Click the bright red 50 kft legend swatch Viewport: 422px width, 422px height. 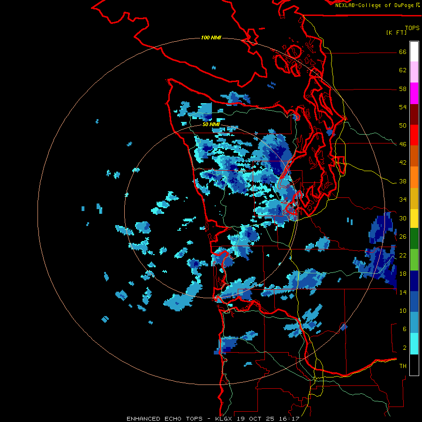coord(414,135)
